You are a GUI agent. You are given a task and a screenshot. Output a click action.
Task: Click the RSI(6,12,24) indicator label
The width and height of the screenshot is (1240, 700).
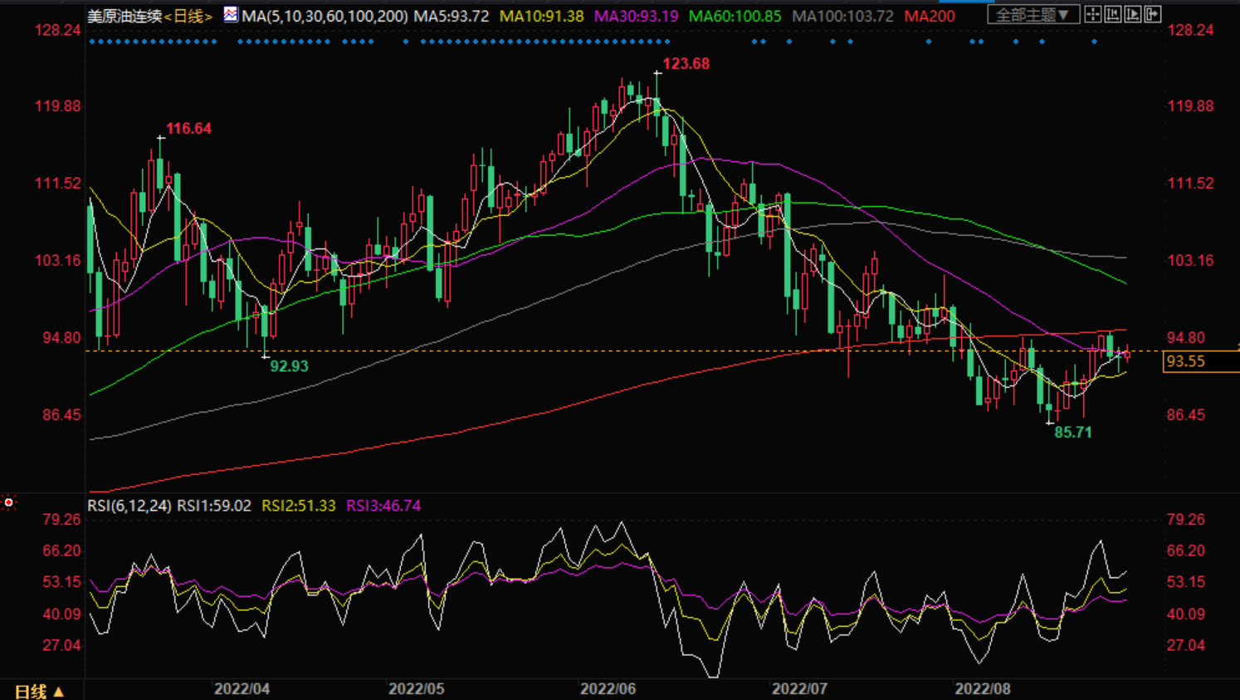pyautogui.click(x=129, y=506)
